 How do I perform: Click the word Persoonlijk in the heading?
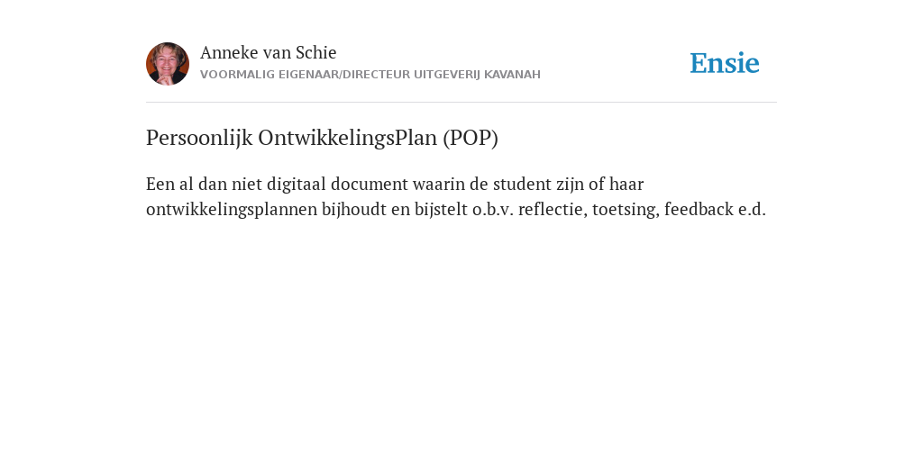coord(199,138)
